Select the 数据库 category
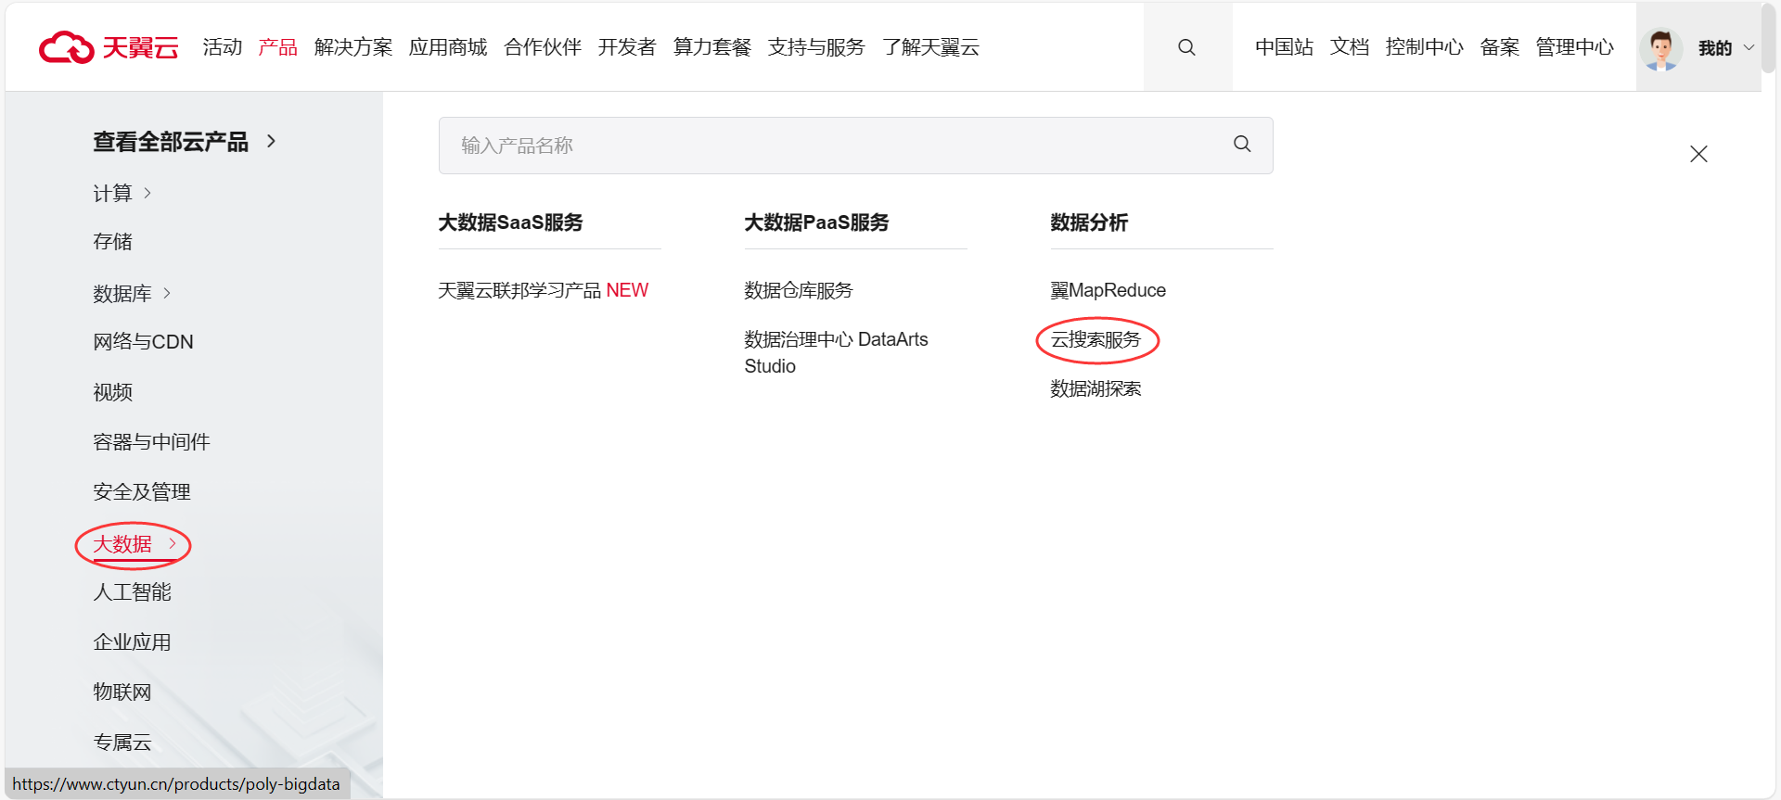 (122, 293)
